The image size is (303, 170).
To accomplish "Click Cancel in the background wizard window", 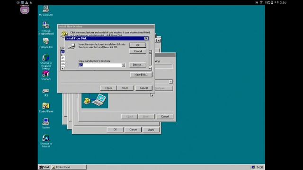I will tap(165, 117).
